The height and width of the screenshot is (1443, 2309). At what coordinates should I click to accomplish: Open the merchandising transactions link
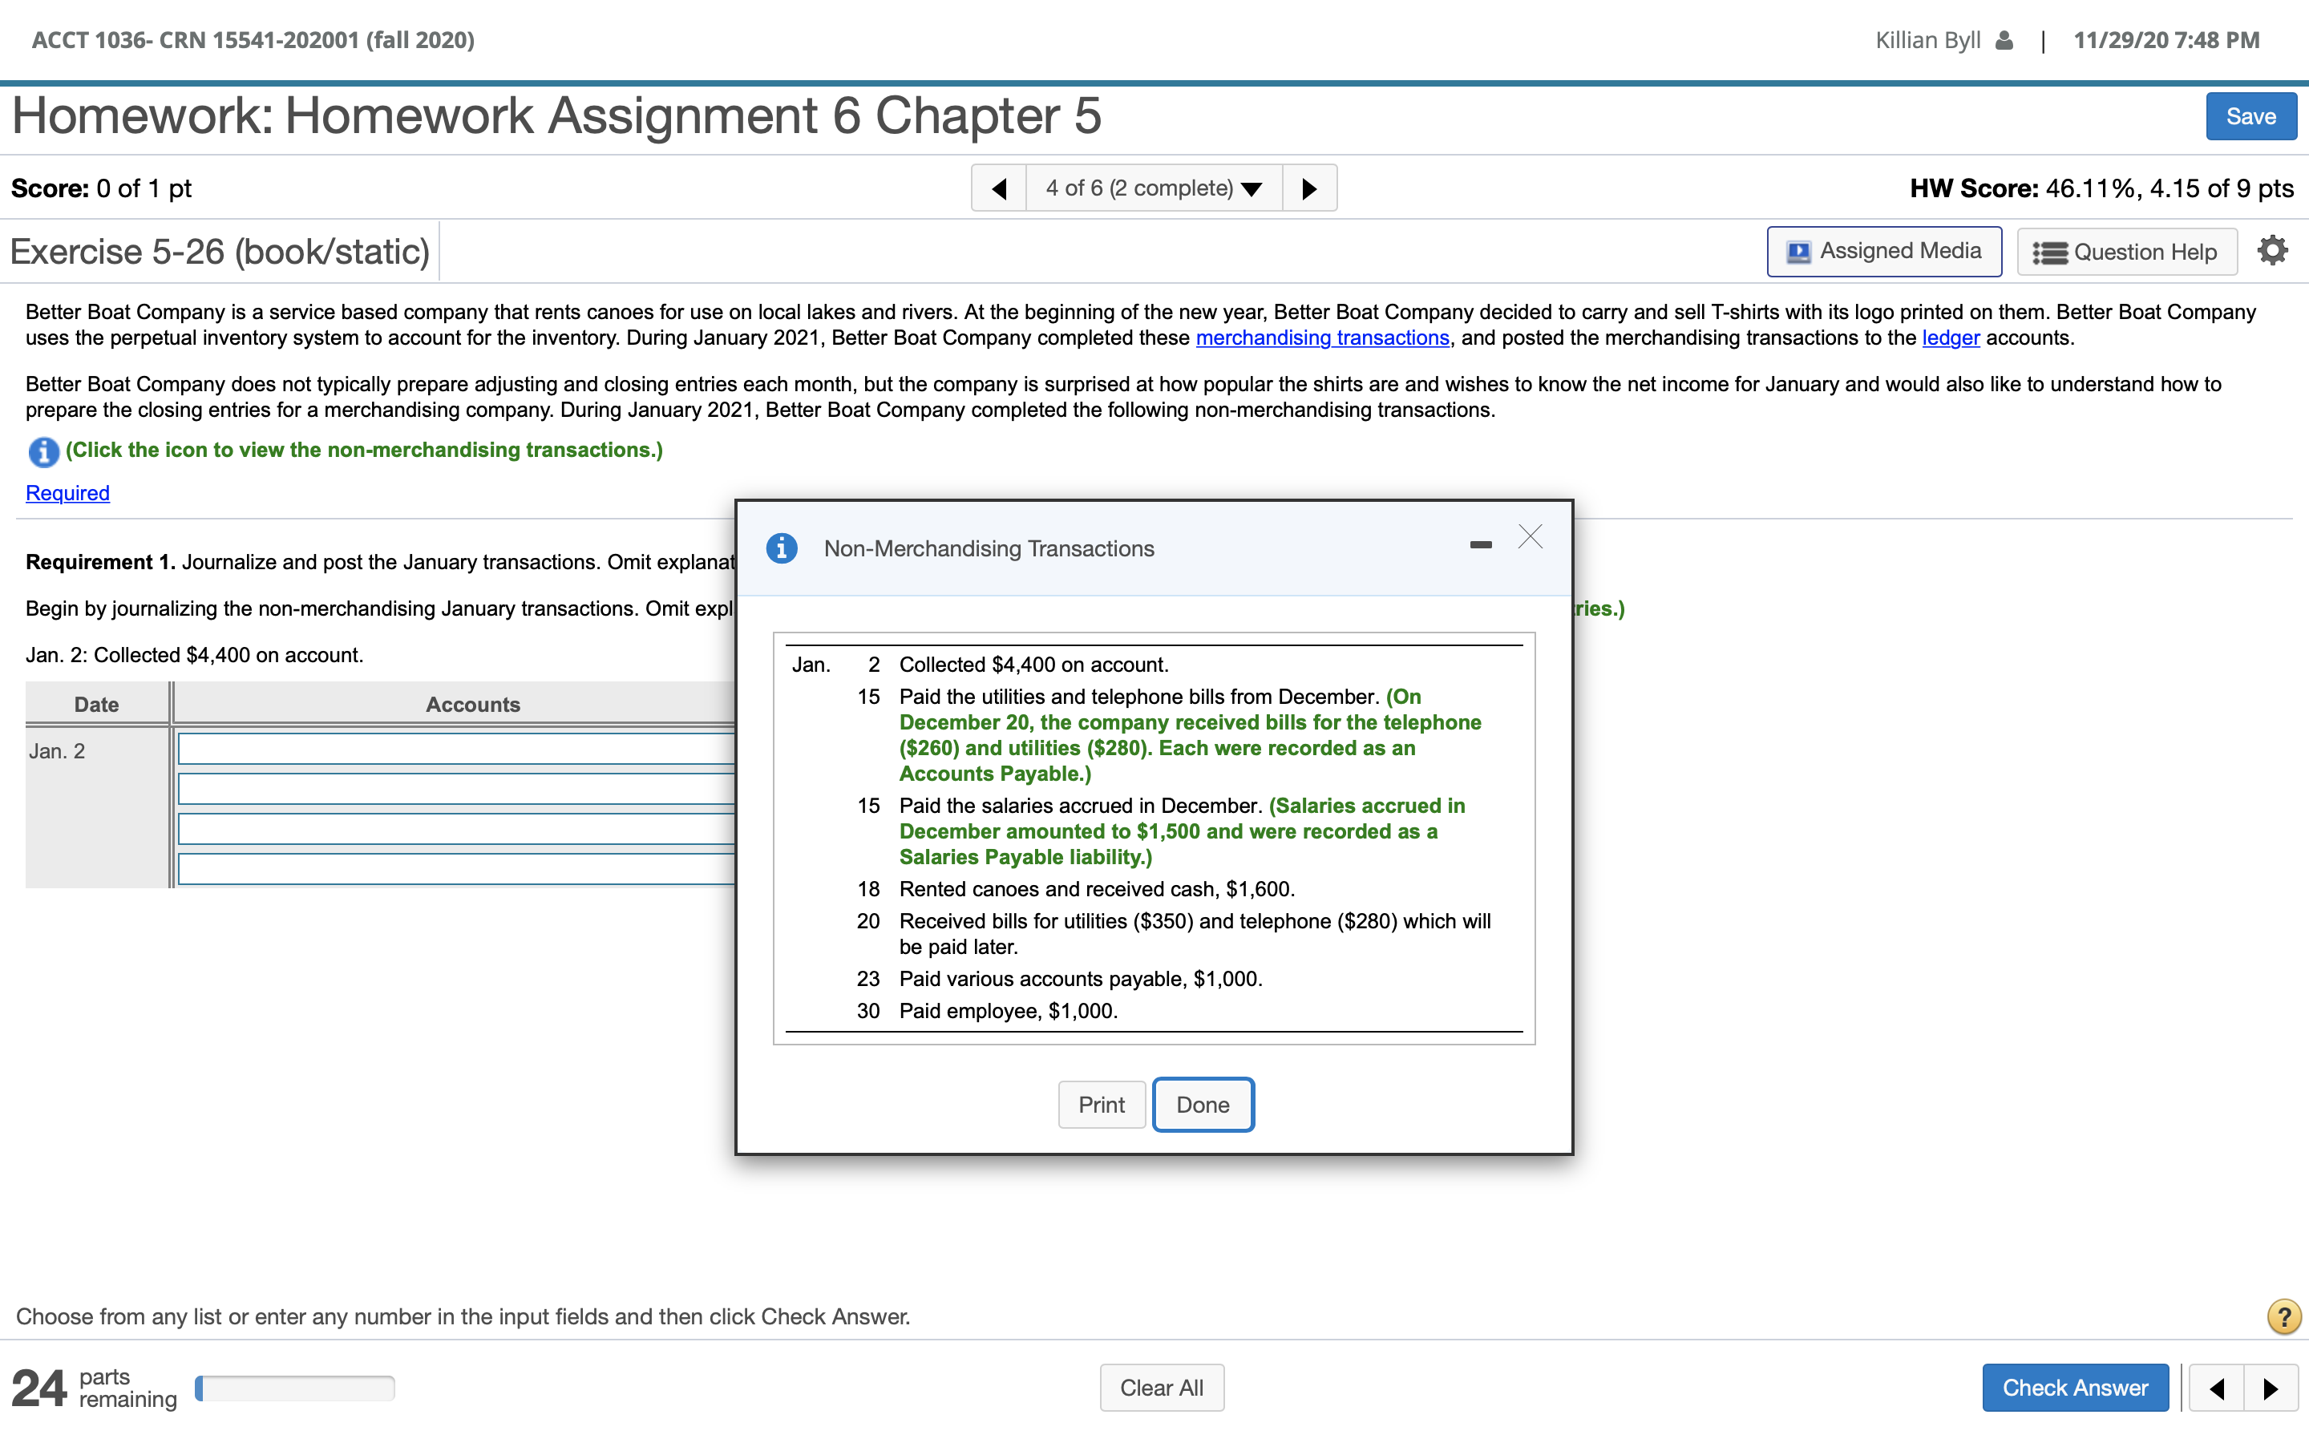1322,337
